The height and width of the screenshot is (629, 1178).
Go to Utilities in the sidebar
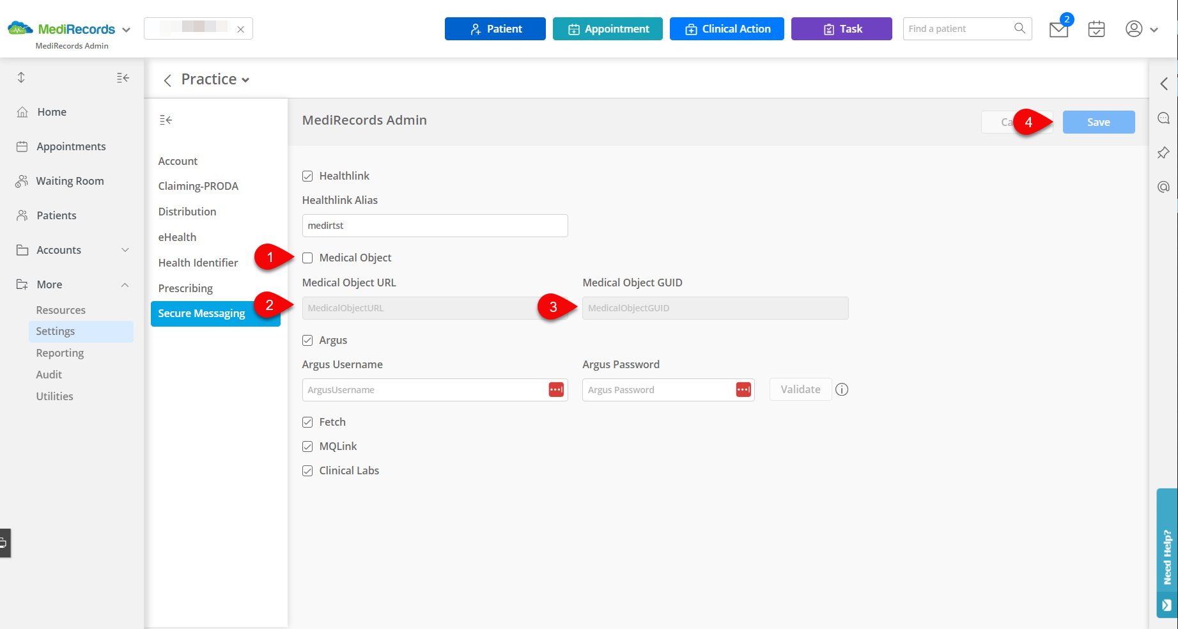click(x=55, y=396)
